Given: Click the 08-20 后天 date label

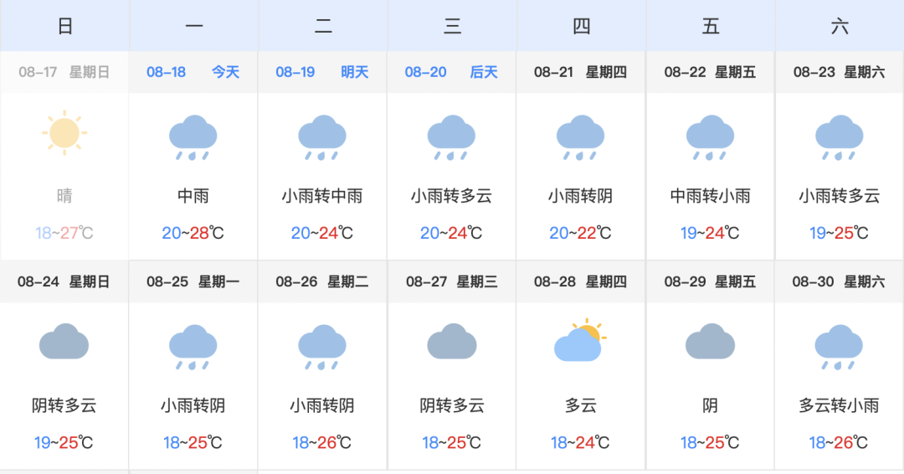Looking at the screenshot, I should (x=451, y=72).
